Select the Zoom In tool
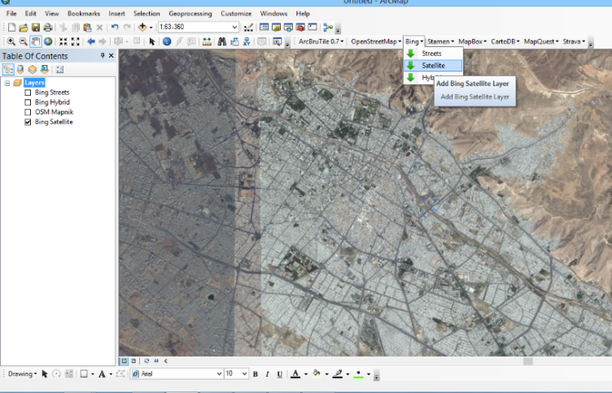This screenshot has height=393, width=612. point(11,41)
